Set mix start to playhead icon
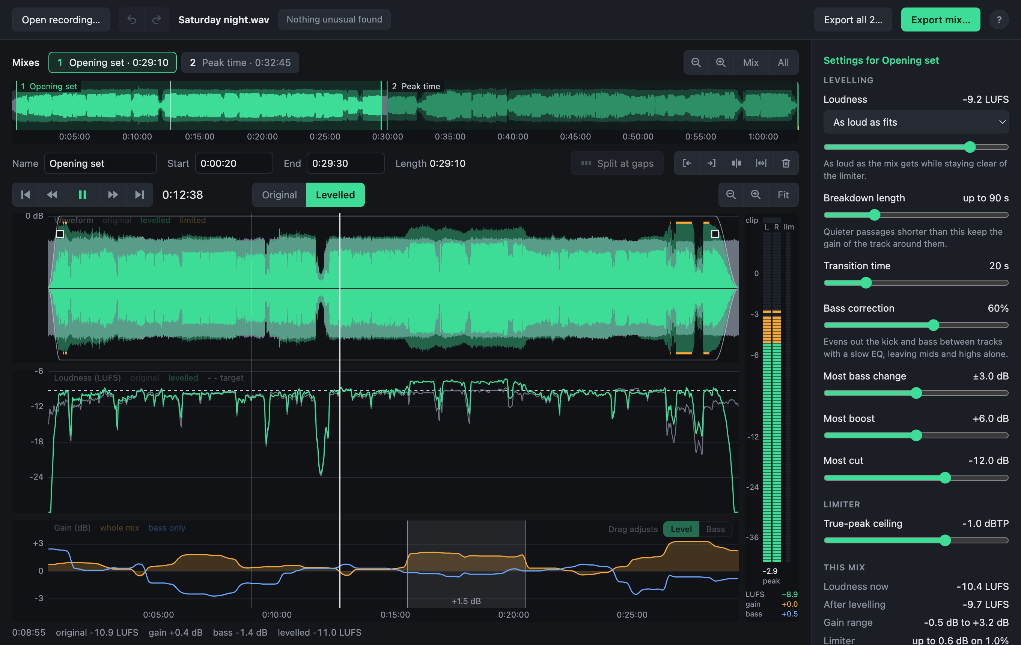Viewport: 1021px width, 645px height. tap(687, 163)
